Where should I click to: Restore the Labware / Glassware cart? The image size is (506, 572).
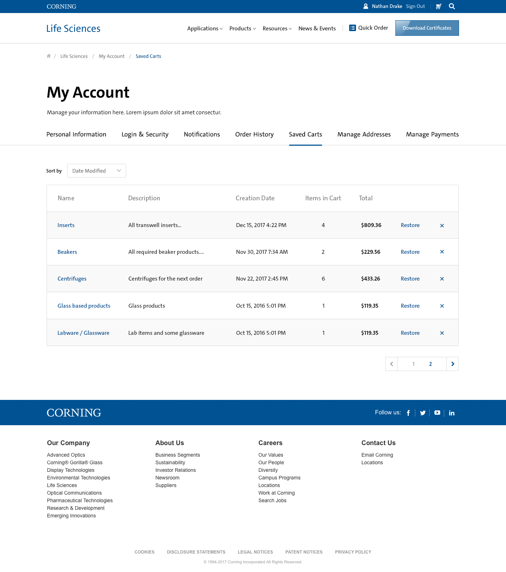pos(410,333)
